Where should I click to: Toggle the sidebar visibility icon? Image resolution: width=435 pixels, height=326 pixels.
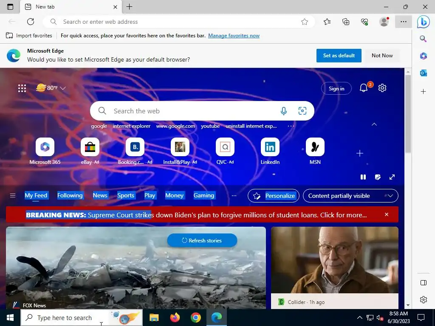[x=424, y=283]
